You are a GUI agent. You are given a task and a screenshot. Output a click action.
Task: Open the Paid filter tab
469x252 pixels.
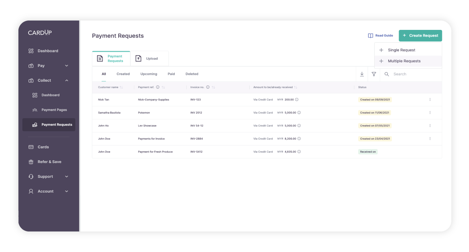(171, 74)
